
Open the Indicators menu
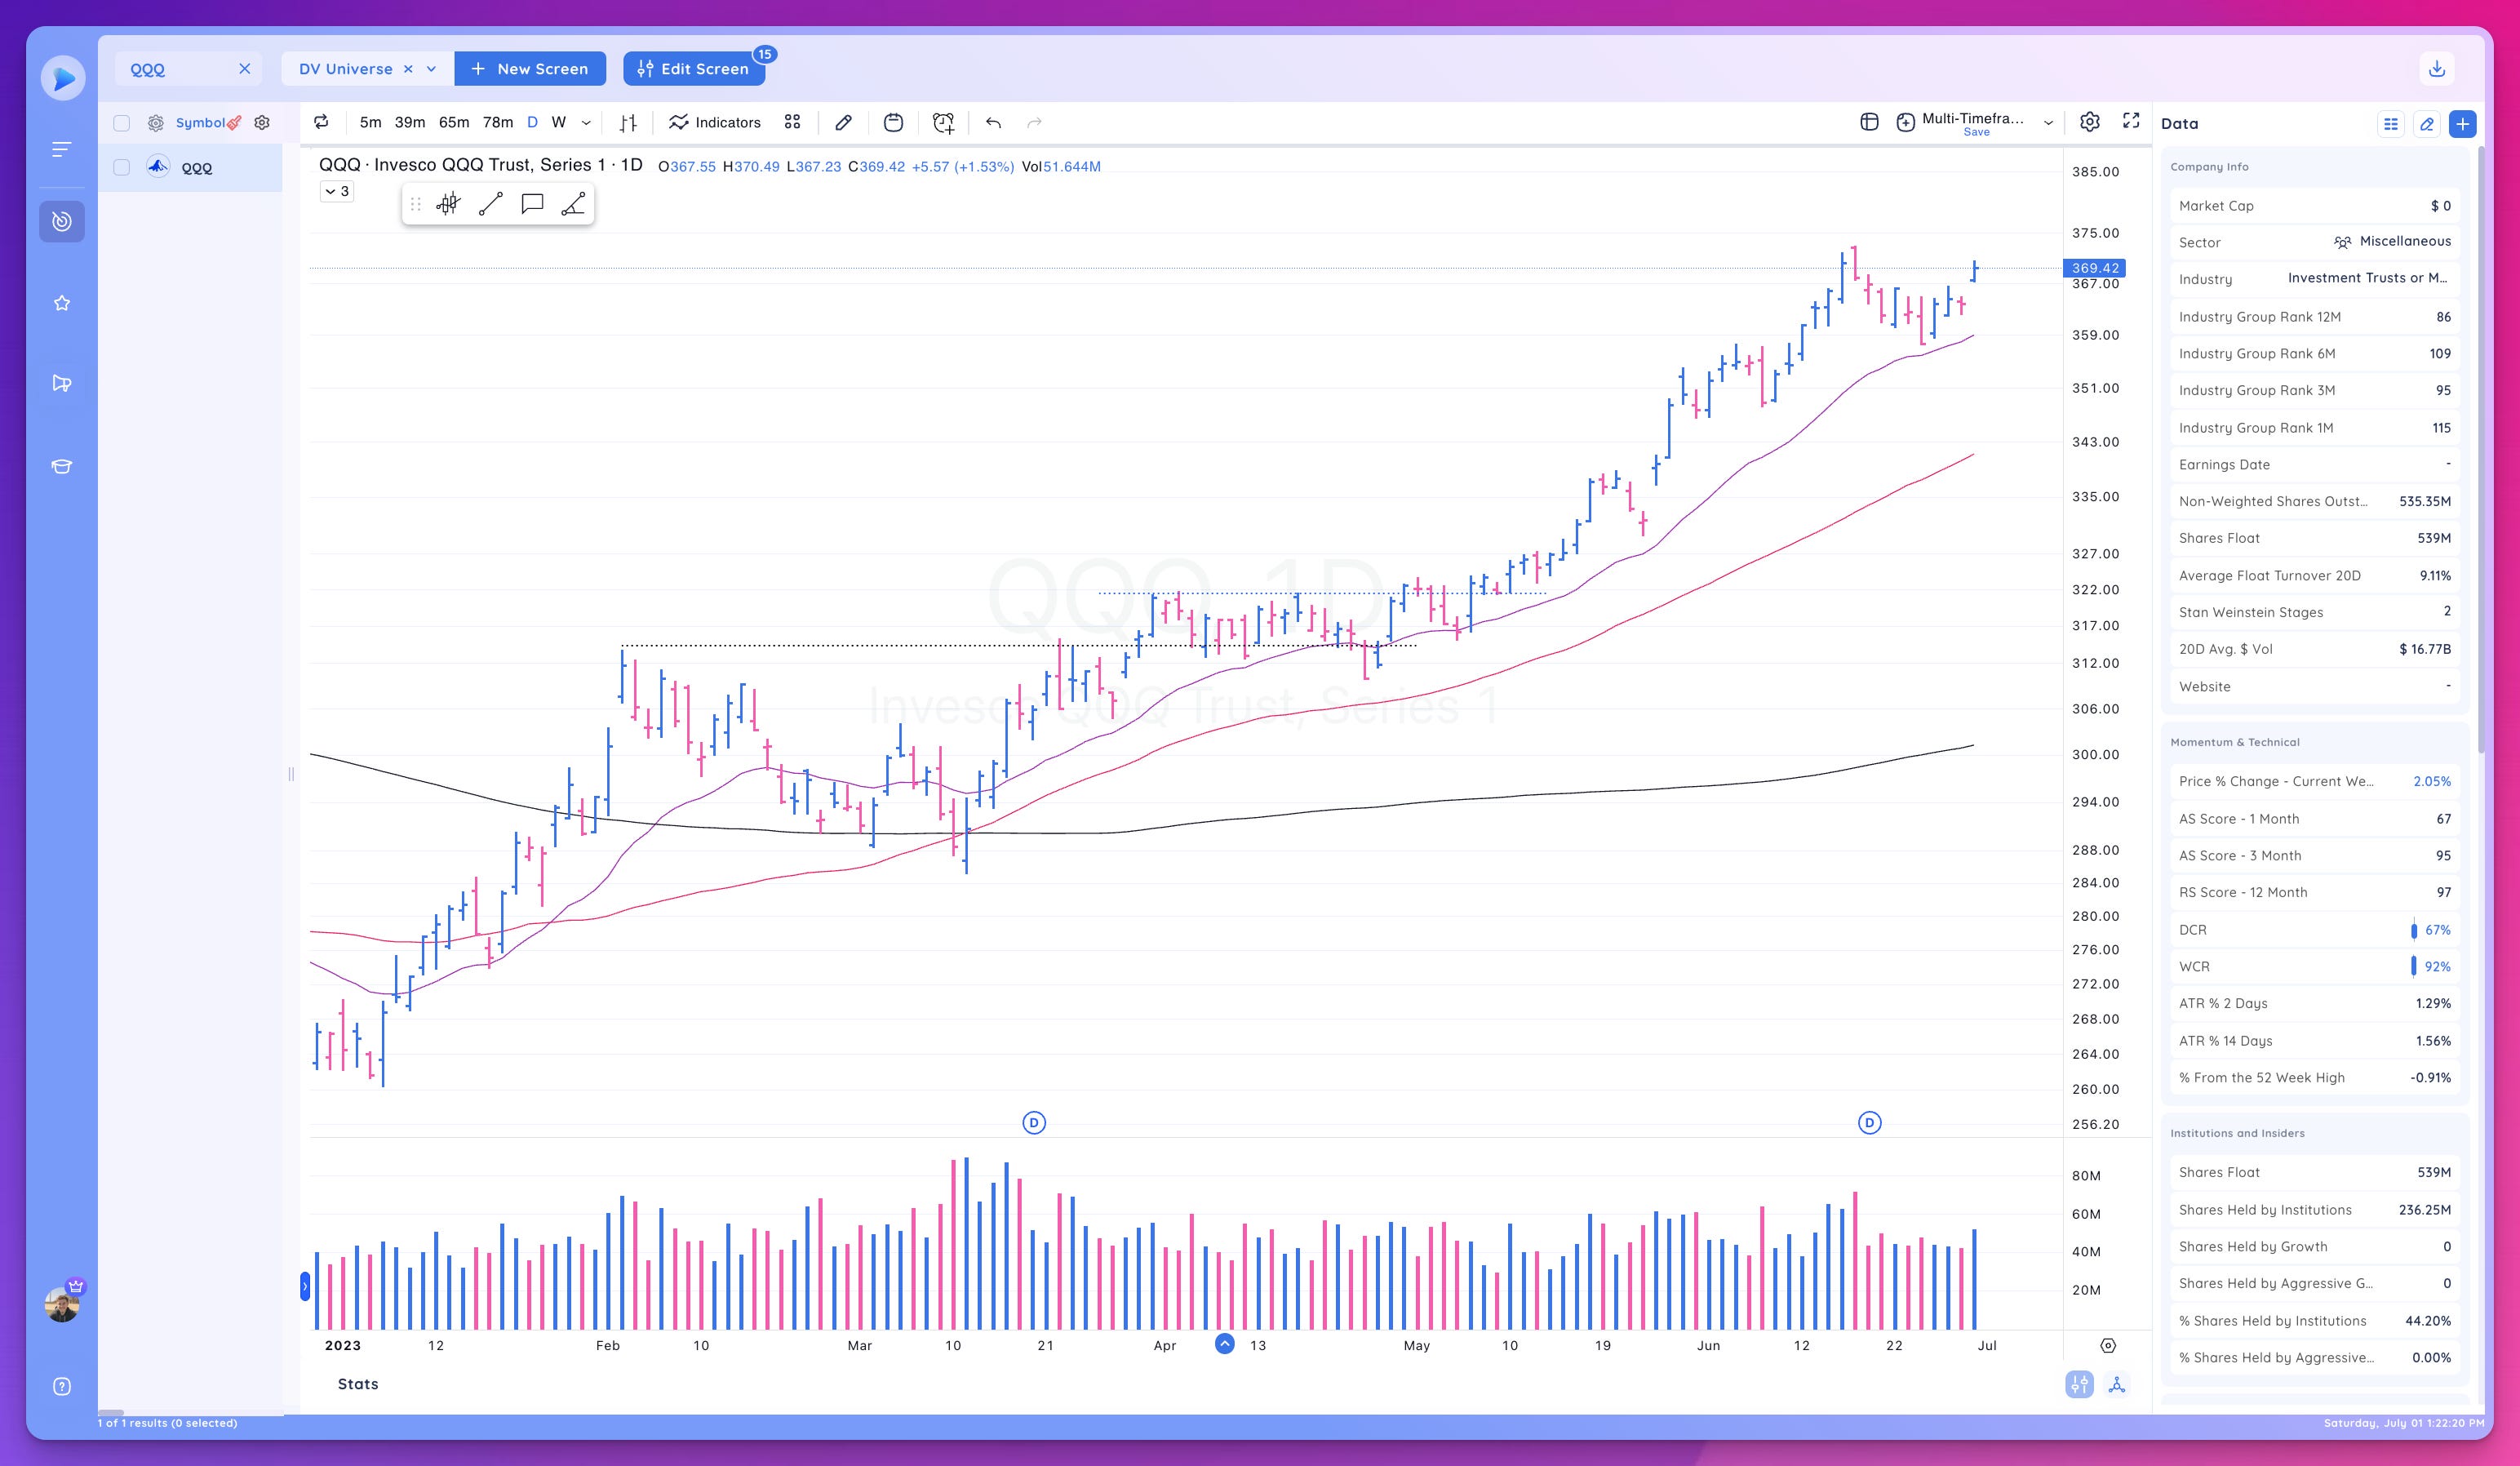point(714,122)
